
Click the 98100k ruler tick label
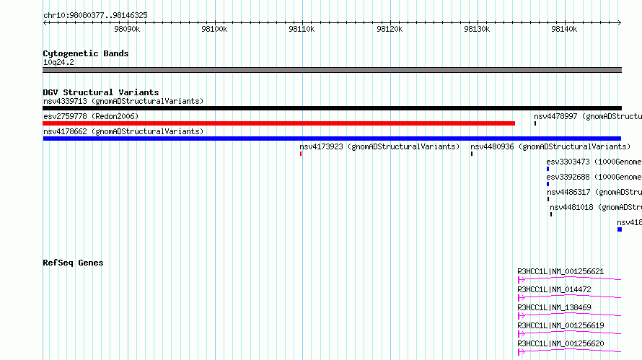pos(214,29)
